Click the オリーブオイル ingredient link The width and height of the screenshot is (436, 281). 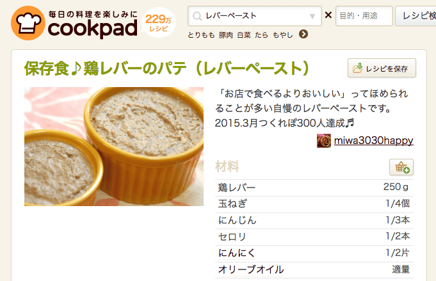click(x=251, y=269)
